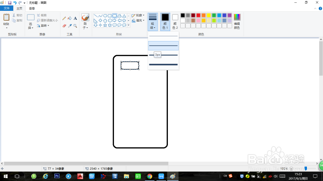Choose the Oval shape
The height and width of the screenshot is (181, 323).
click(x=105, y=16)
